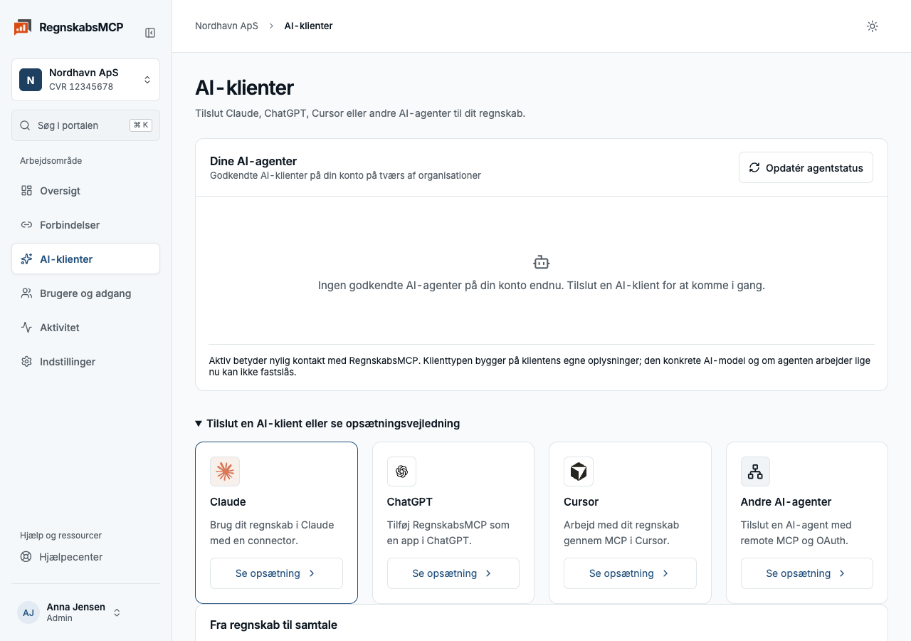
Task: Click the Dine AI-agenter heading
Action: [253, 162]
